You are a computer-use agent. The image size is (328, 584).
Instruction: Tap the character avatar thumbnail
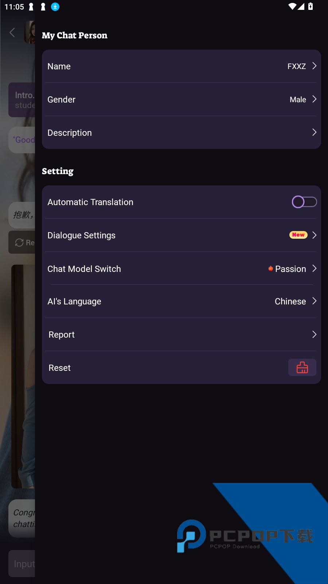click(30, 32)
